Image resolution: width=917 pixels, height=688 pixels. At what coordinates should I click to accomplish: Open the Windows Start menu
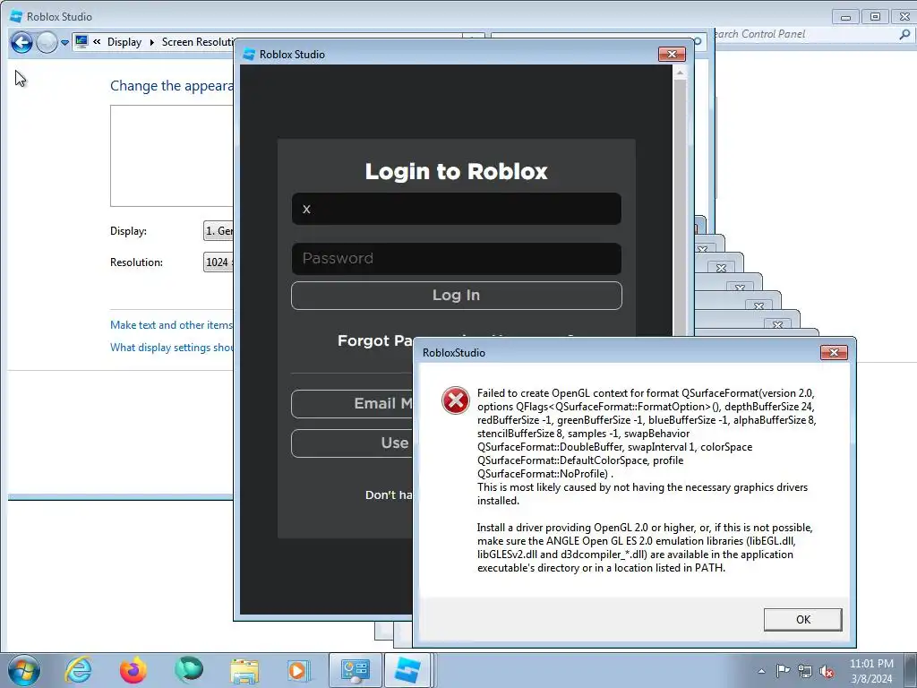click(24, 670)
